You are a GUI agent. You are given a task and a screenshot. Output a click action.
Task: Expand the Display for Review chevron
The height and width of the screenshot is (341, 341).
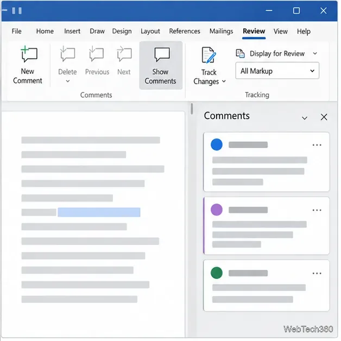(315, 54)
